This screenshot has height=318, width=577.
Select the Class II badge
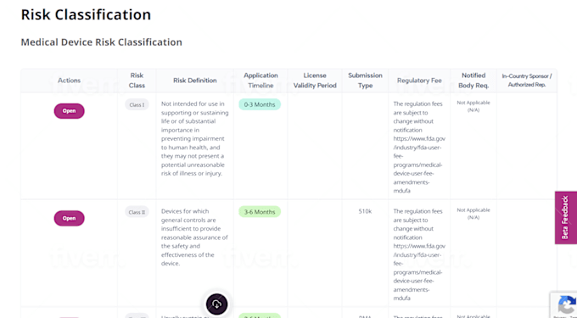[x=137, y=212]
